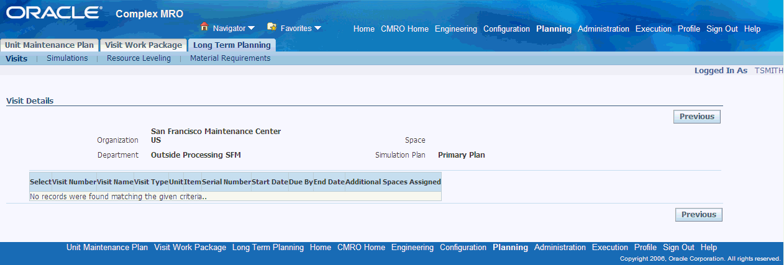Click the Select column header
Image resolution: width=784 pixels, height=265 pixels.
coord(40,182)
